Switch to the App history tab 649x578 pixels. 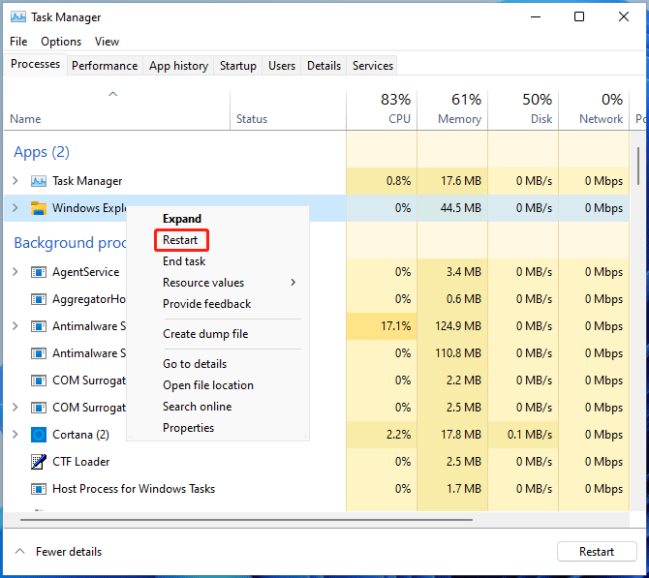[178, 66]
